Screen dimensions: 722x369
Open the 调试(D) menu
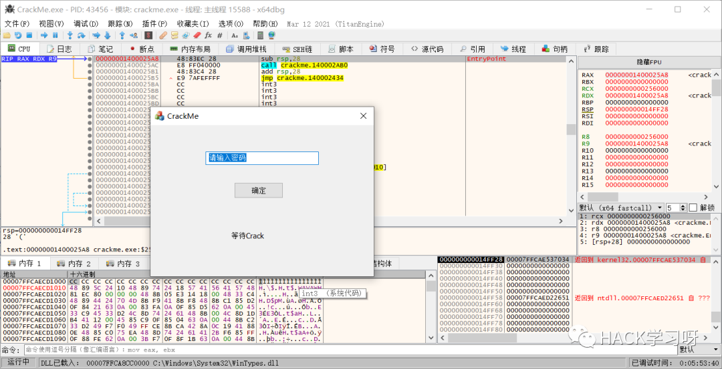[x=86, y=23]
